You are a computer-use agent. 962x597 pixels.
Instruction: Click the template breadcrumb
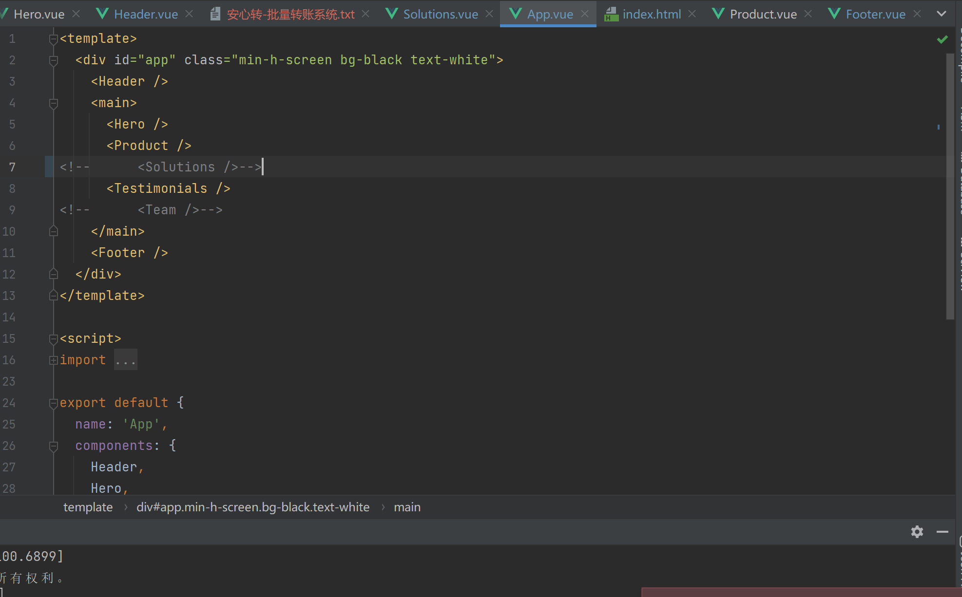[x=88, y=507]
